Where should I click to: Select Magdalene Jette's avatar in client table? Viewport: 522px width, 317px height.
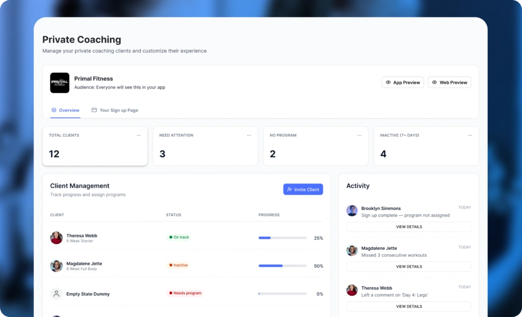coord(56,266)
